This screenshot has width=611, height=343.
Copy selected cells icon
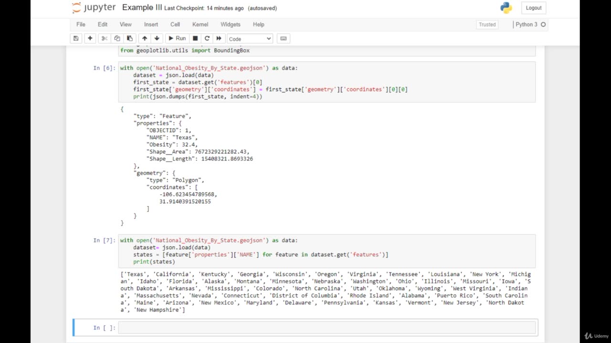pyautogui.click(x=117, y=39)
